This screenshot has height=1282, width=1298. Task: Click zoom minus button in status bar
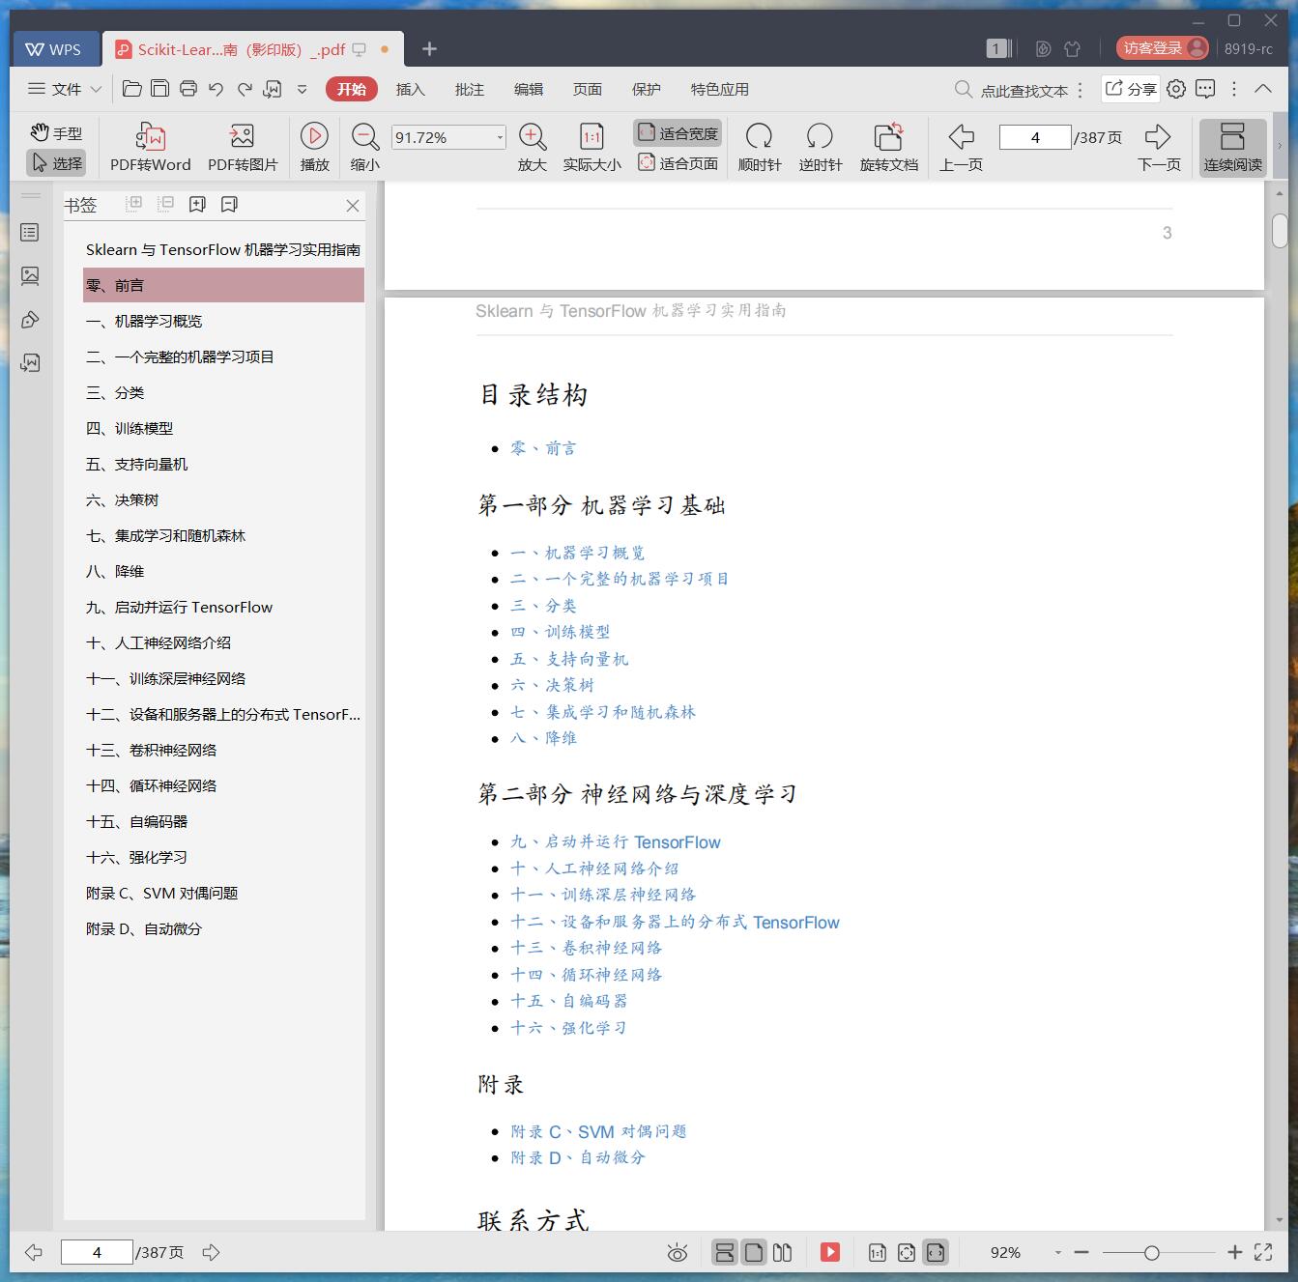click(x=1082, y=1253)
